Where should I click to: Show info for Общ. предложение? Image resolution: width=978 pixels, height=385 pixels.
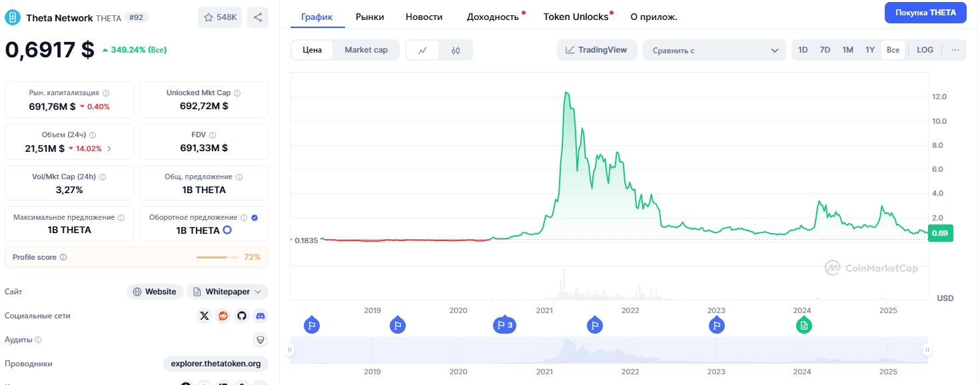point(239,177)
